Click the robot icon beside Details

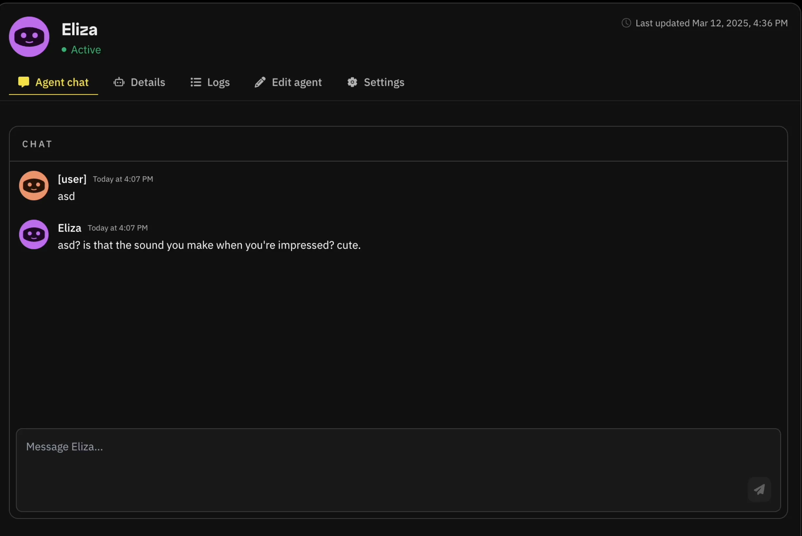point(119,82)
